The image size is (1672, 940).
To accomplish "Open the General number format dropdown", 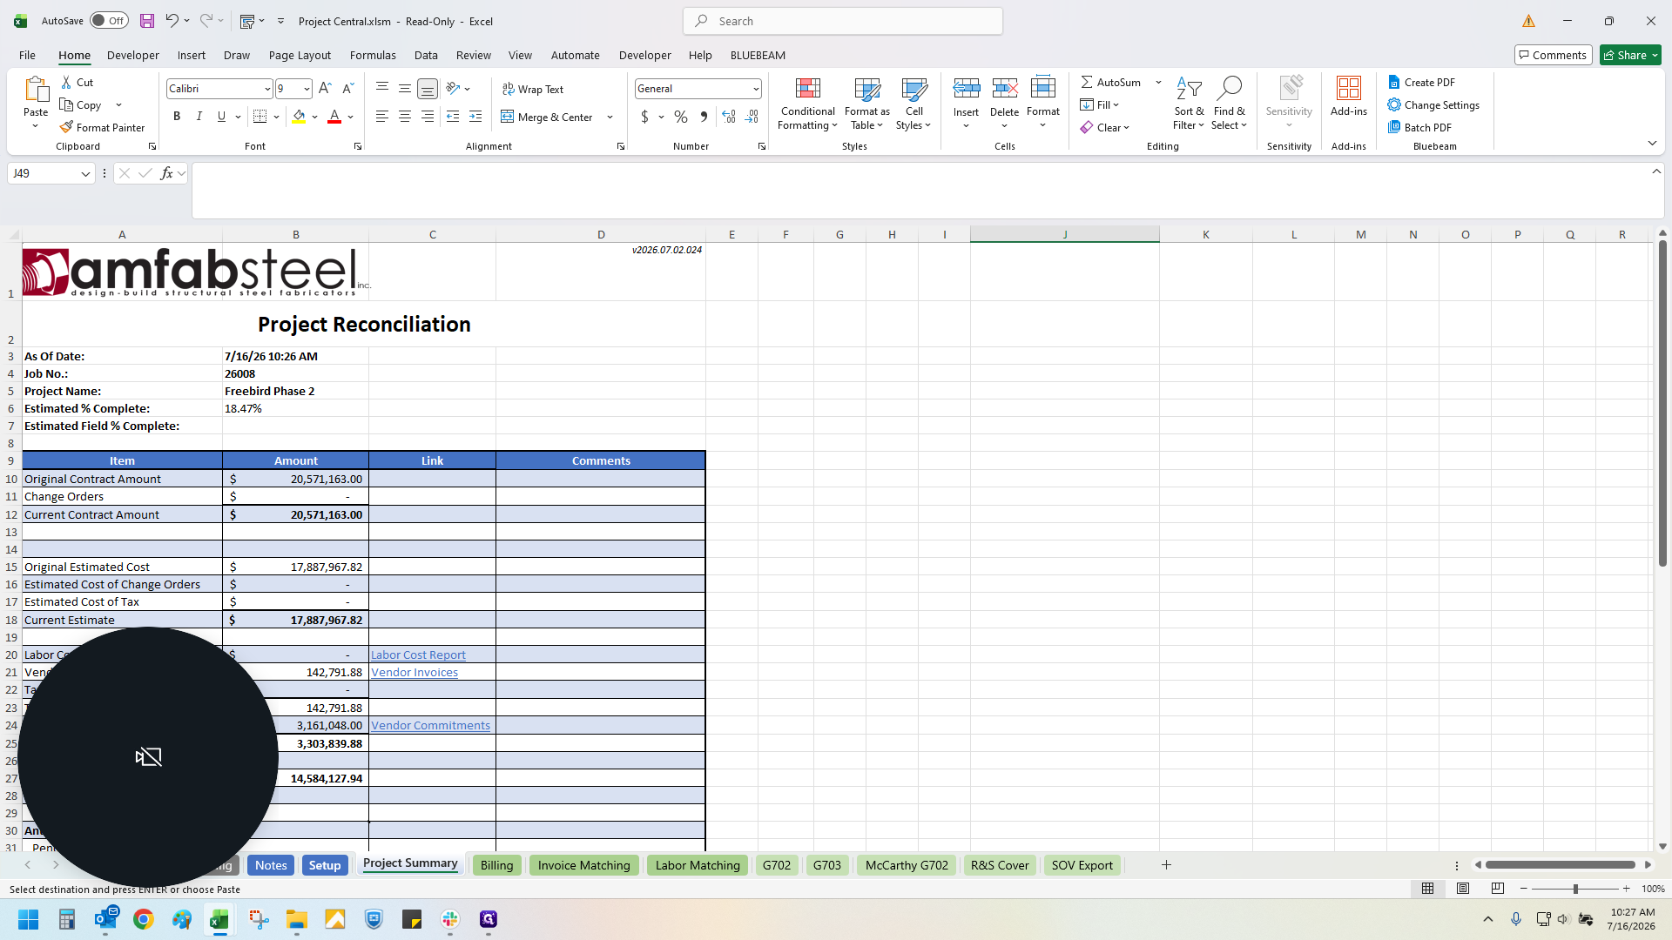I will 755,89.
